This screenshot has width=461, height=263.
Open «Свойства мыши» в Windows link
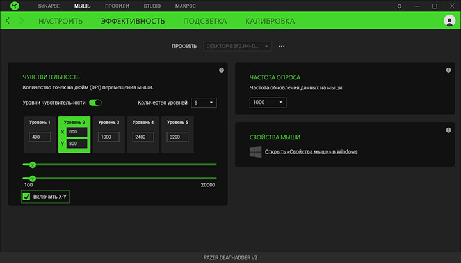[x=311, y=151]
